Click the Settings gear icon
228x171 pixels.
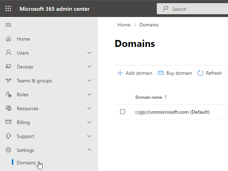(x=8, y=150)
